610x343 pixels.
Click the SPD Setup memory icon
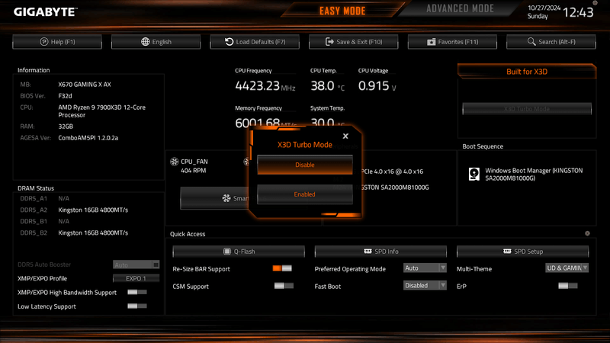507,252
